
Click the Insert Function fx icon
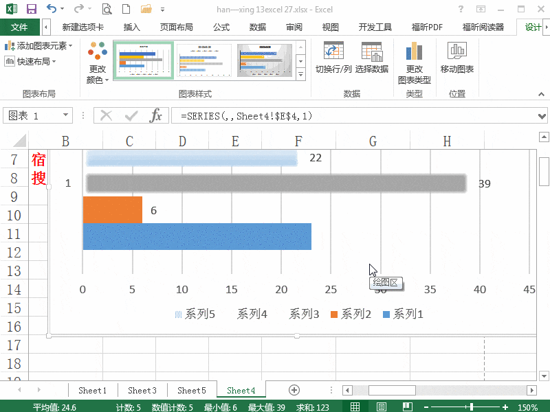[157, 115]
